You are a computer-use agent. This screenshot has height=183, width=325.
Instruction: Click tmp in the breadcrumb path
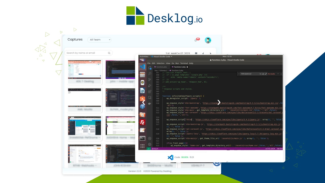156,70
